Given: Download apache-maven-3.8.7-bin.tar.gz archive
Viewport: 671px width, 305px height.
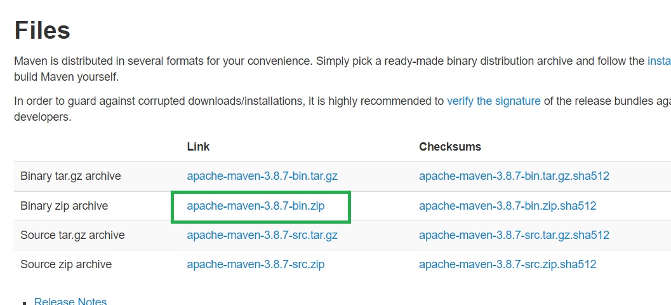Looking at the screenshot, I should 262,176.
